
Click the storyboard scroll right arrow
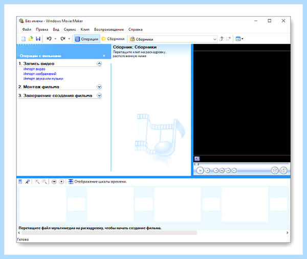[x=287, y=232]
